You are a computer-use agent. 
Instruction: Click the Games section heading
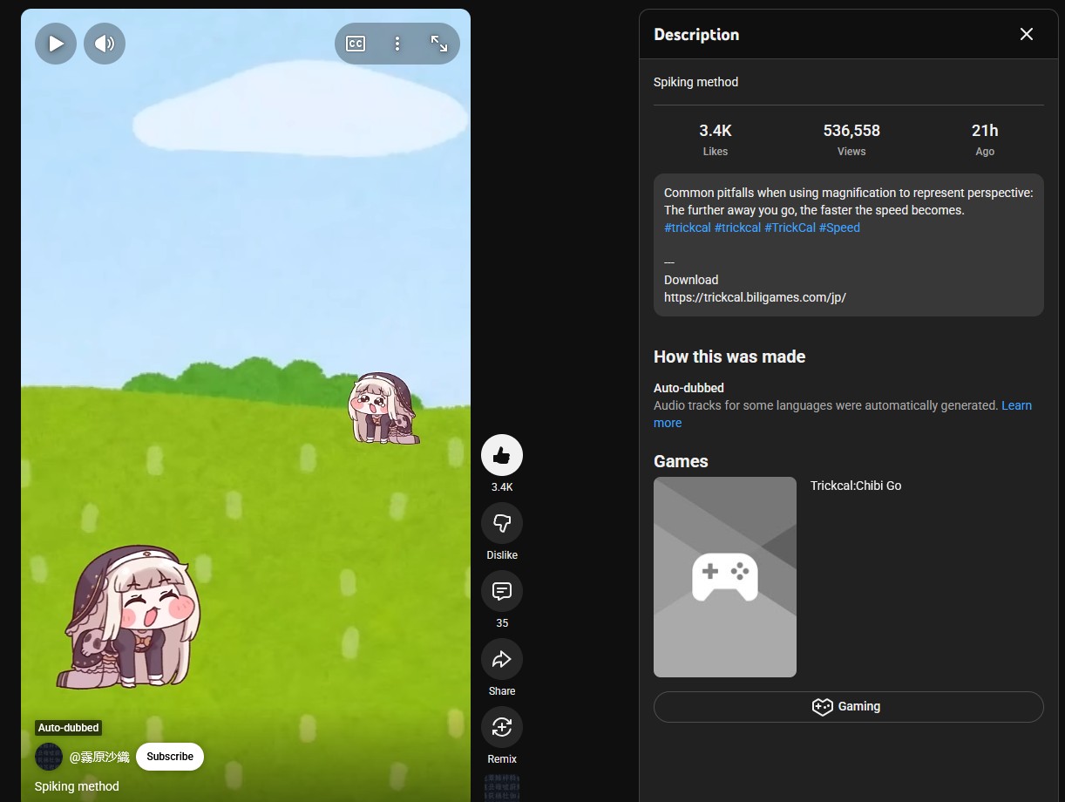click(x=681, y=461)
